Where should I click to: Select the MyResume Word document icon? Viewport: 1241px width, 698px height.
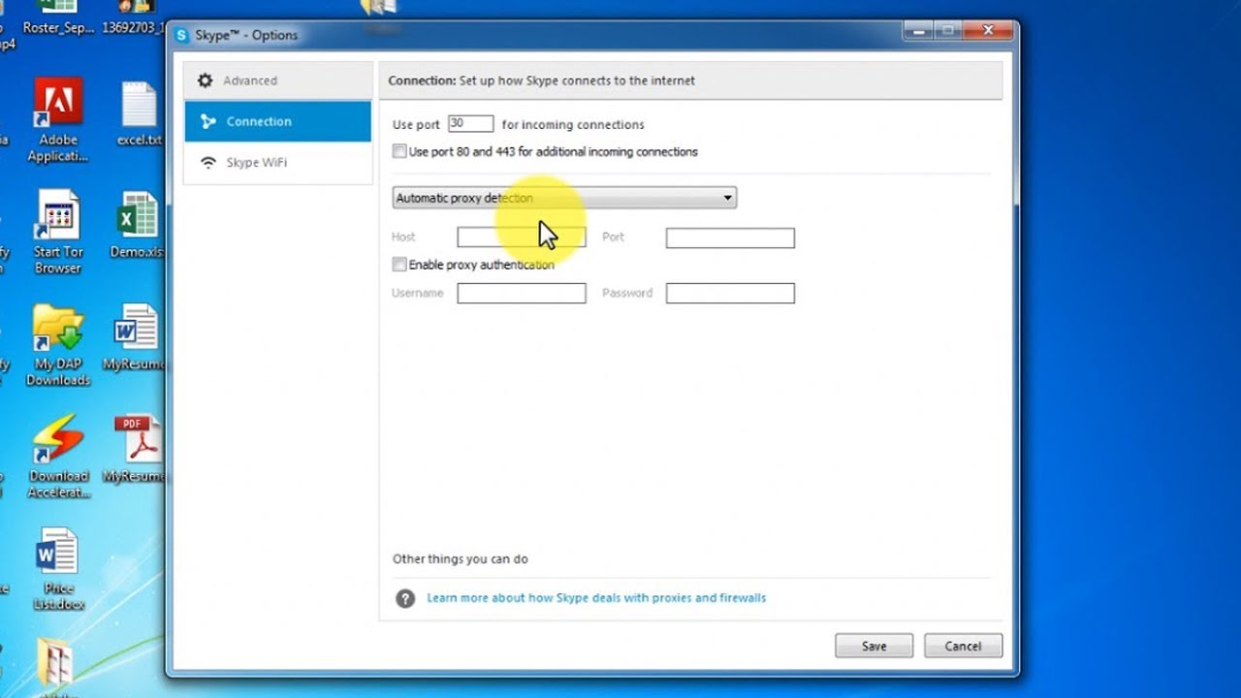click(x=136, y=338)
